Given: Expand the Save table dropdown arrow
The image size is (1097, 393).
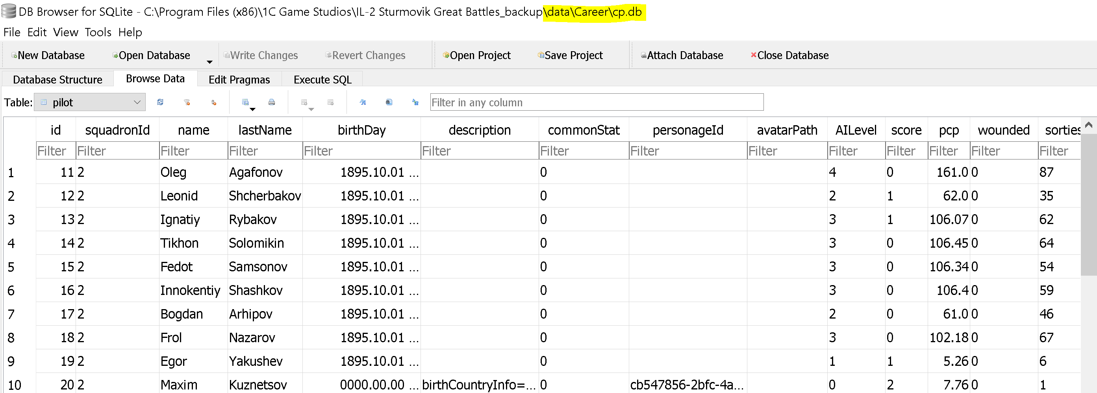Looking at the screenshot, I should (252, 109).
